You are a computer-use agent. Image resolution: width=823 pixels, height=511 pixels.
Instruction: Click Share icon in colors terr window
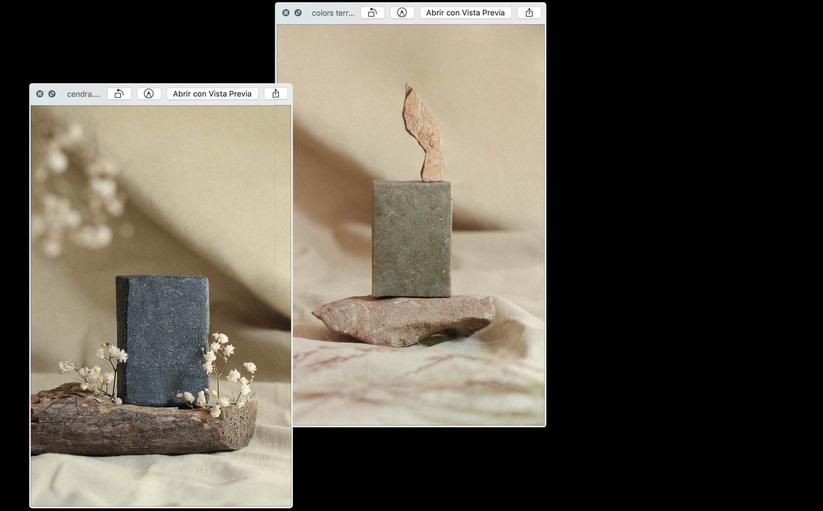529,13
